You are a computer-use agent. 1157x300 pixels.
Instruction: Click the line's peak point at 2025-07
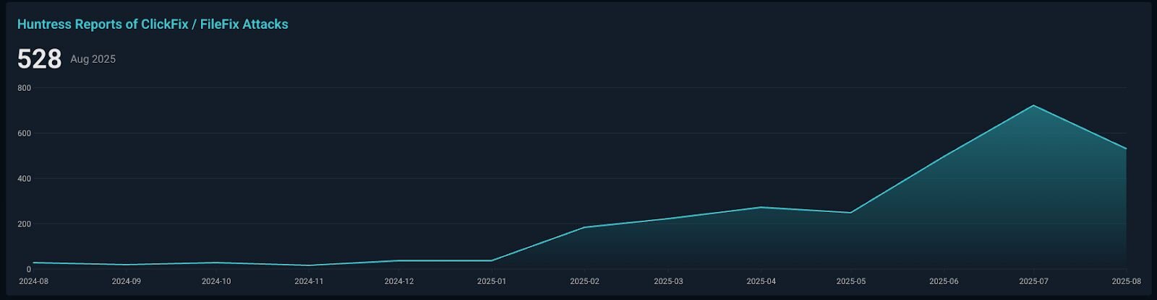[x=1033, y=106]
